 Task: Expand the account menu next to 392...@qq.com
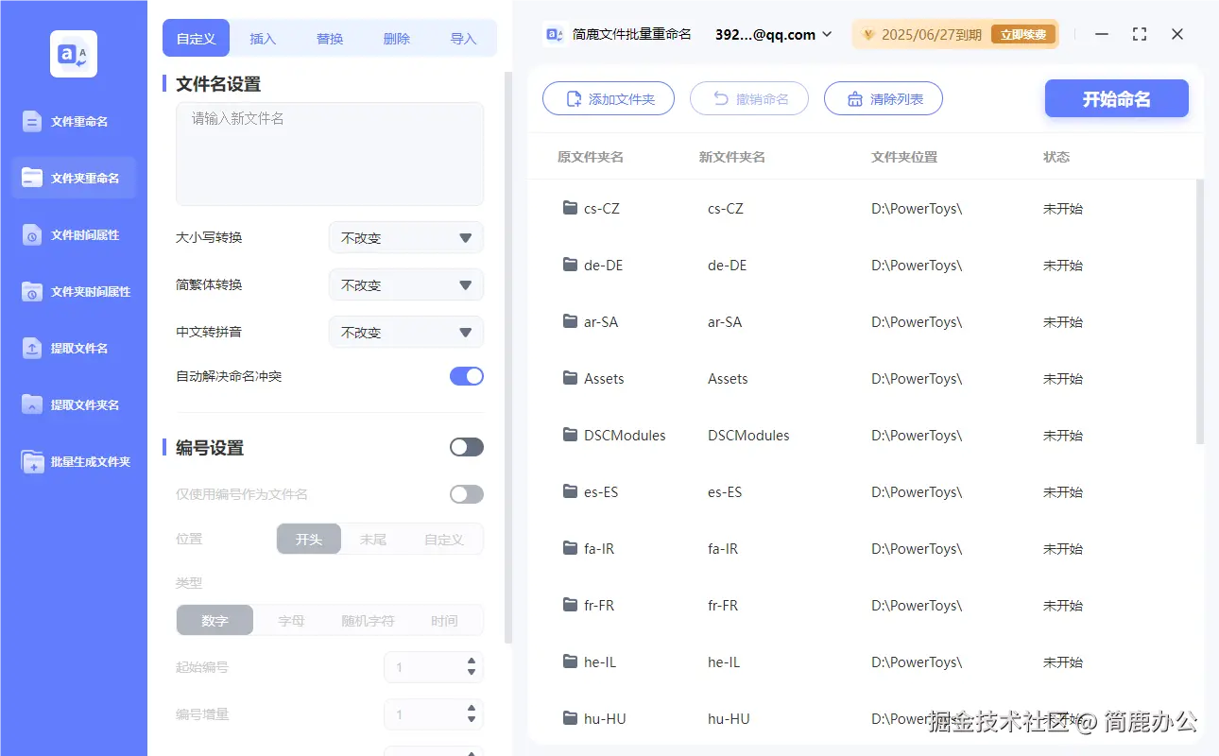click(x=829, y=34)
